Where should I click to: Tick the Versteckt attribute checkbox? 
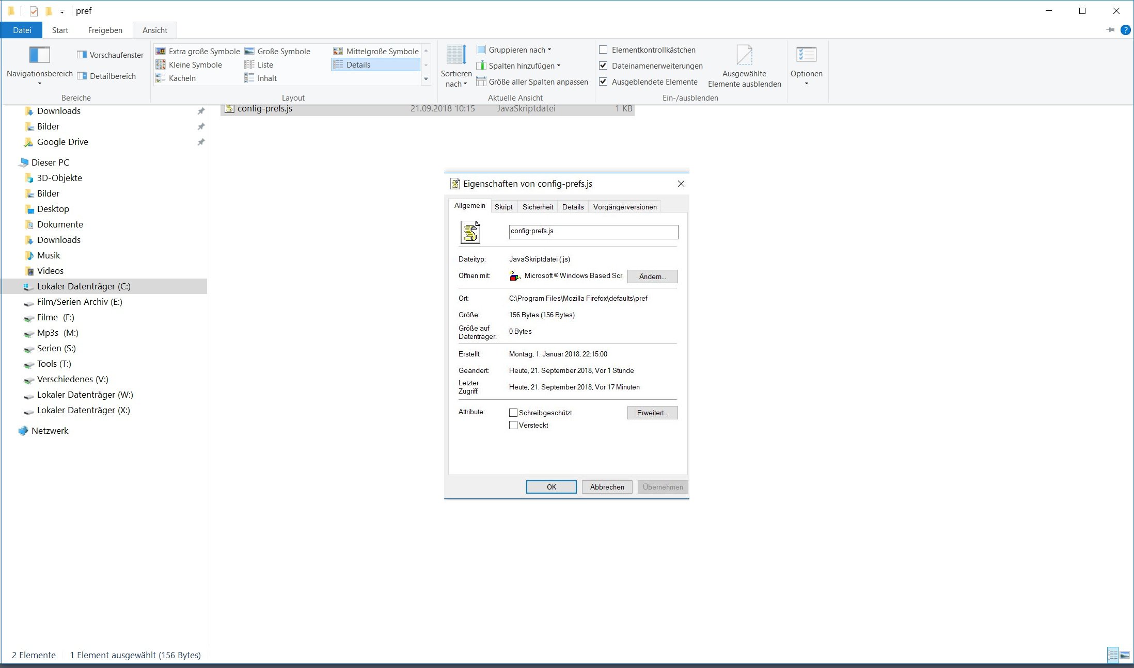click(x=513, y=425)
